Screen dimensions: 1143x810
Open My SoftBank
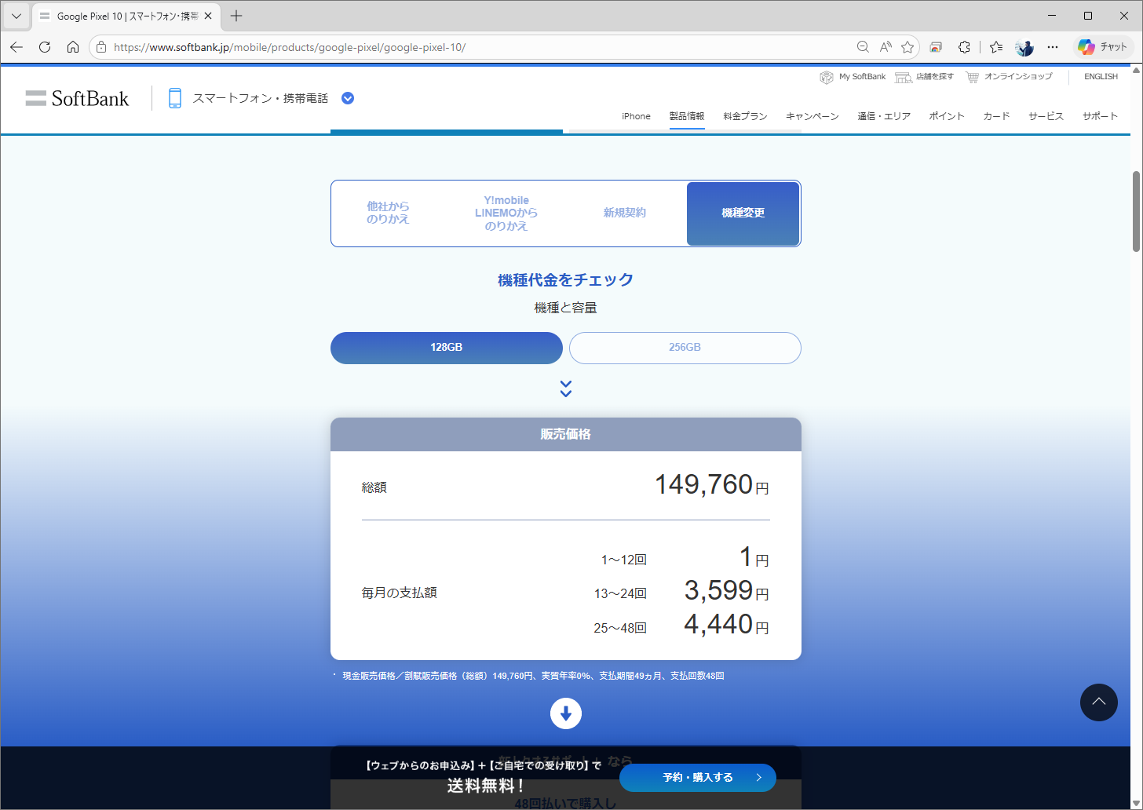point(853,77)
